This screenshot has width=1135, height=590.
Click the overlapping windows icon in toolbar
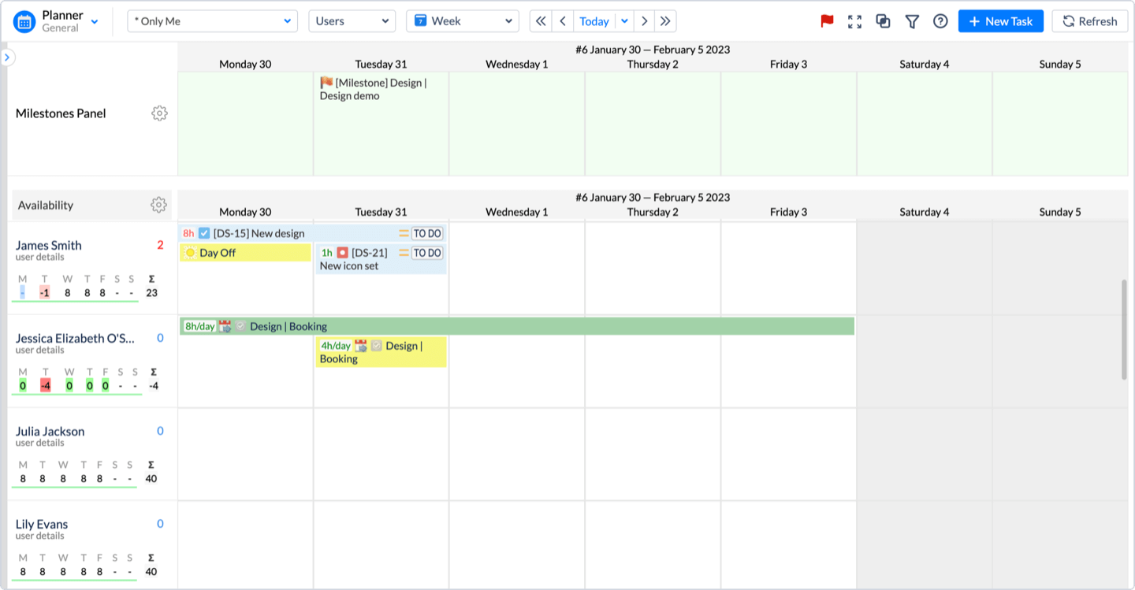coord(883,21)
